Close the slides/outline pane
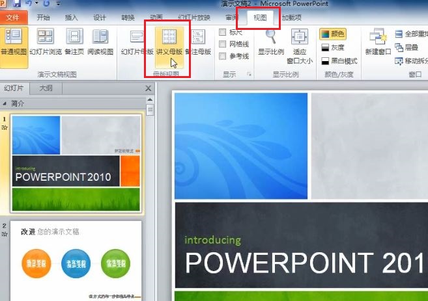This screenshot has height=301, width=428. pos(148,88)
